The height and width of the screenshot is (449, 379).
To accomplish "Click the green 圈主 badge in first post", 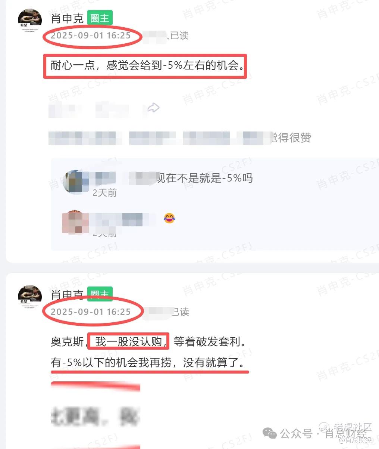I will (x=100, y=18).
